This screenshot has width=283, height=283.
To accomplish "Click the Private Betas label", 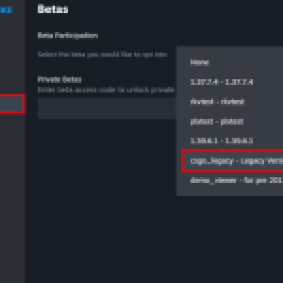I will (x=59, y=80).
